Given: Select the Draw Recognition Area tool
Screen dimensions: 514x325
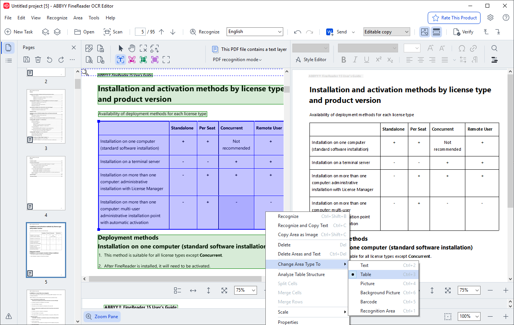Looking at the screenshot, I should pos(166,60).
